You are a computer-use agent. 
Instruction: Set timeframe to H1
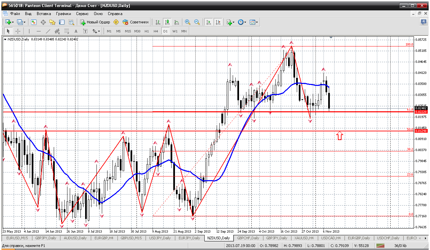pyautogui.click(x=147, y=31)
